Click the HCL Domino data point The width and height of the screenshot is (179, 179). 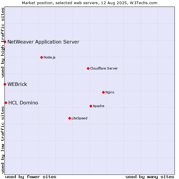pyautogui.click(x=6, y=103)
